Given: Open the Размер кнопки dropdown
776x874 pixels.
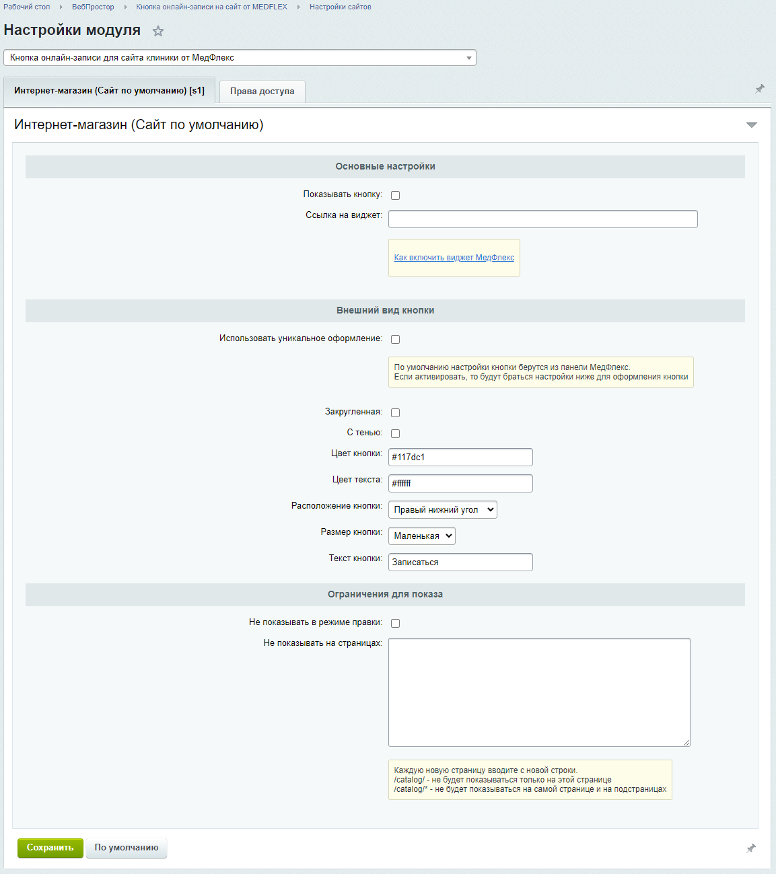Looking at the screenshot, I should coord(422,536).
